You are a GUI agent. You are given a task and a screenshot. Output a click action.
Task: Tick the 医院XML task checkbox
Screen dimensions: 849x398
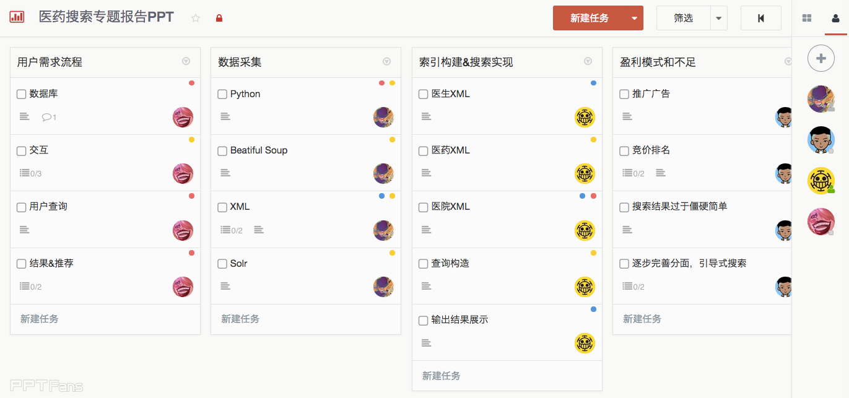pyautogui.click(x=424, y=207)
